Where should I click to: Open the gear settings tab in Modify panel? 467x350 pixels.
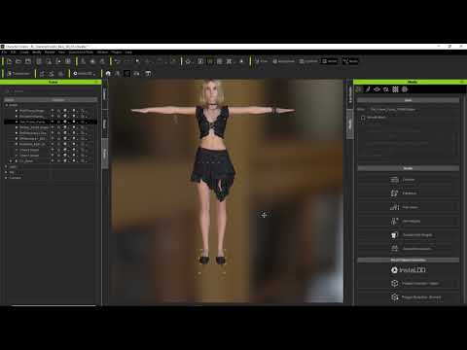pyautogui.click(x=405, y=89)
